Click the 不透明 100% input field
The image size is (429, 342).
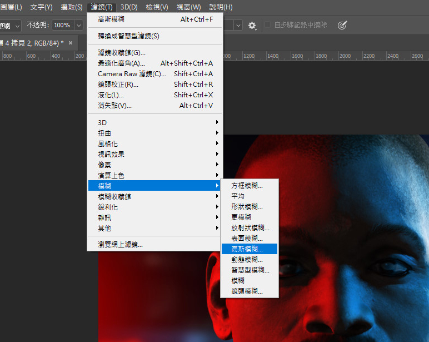(63, 25)
